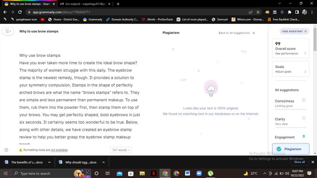This screenshot has height=178, width=317.
Task: Click the Correctness red status circle
Action: click(x=304, y=100)
